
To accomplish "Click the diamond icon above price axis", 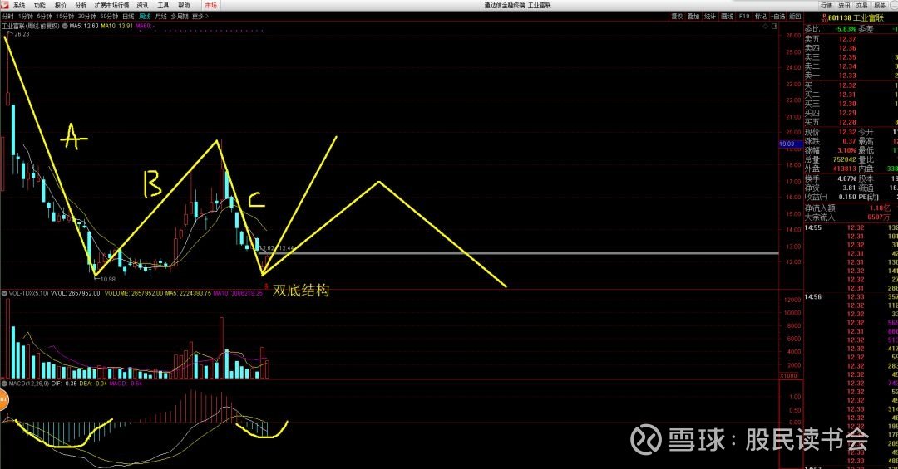I will click(x=765, y=26).
